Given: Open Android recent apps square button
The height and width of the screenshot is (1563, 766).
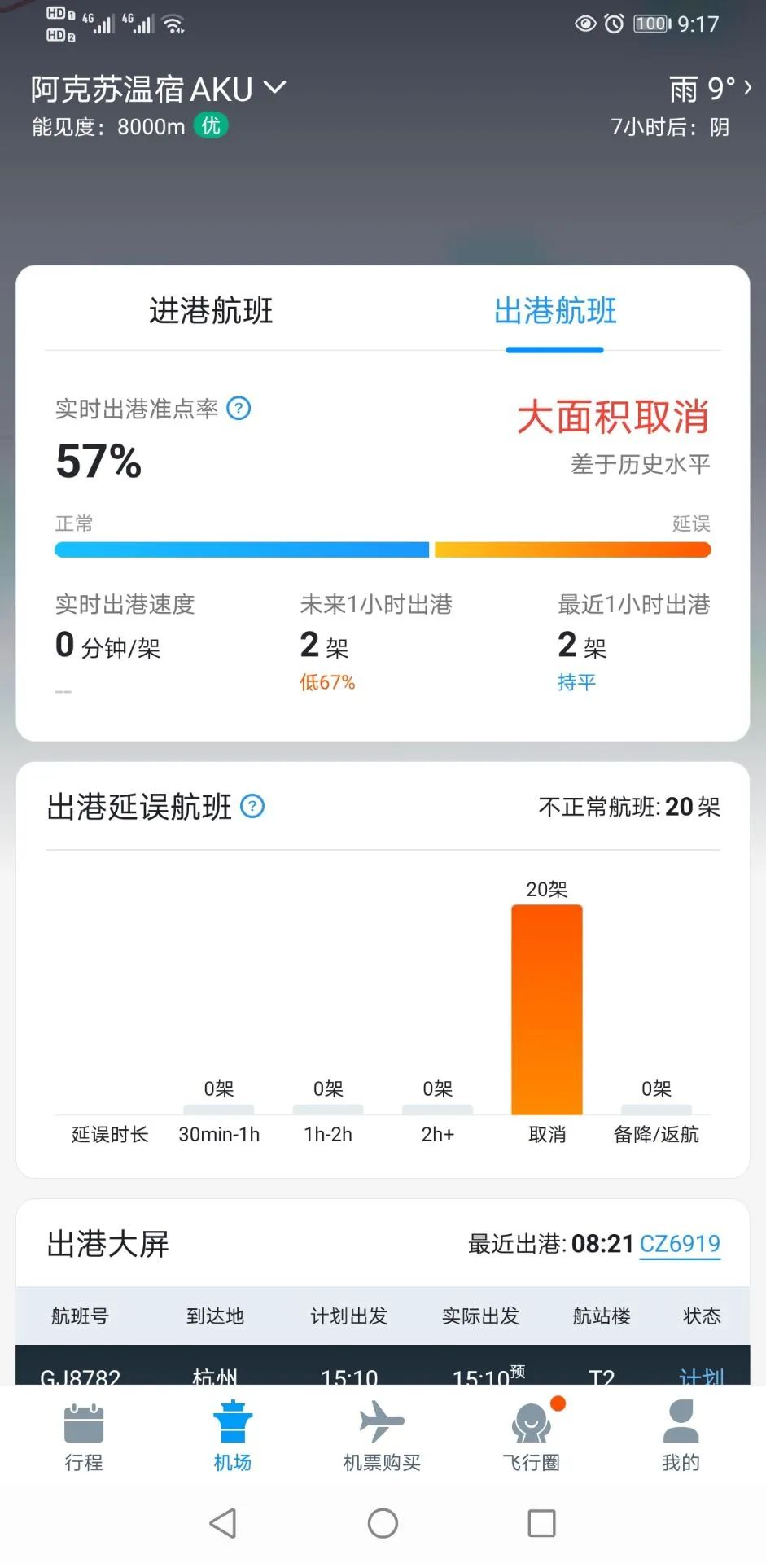Looking at the screenshot, I should (x=541, y=1523).
